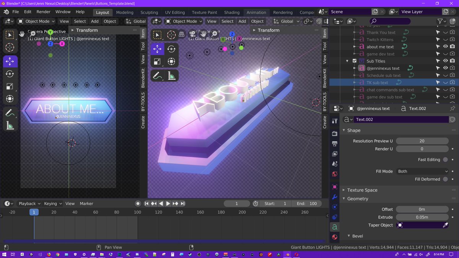Toggle fake user shield for Text.002
Screen dimensions: 459x258
(x=452, y=120)
